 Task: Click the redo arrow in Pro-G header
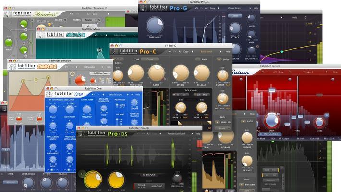tap(202, 8)
